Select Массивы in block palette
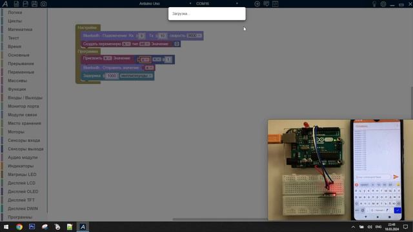The height and width of the screenshot is (232, 413). click(17, 81)
